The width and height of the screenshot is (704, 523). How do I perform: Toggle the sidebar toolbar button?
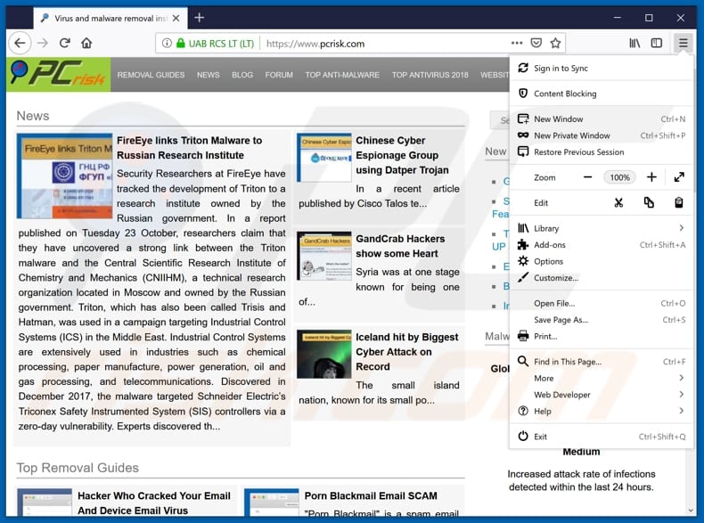(657, 43)
